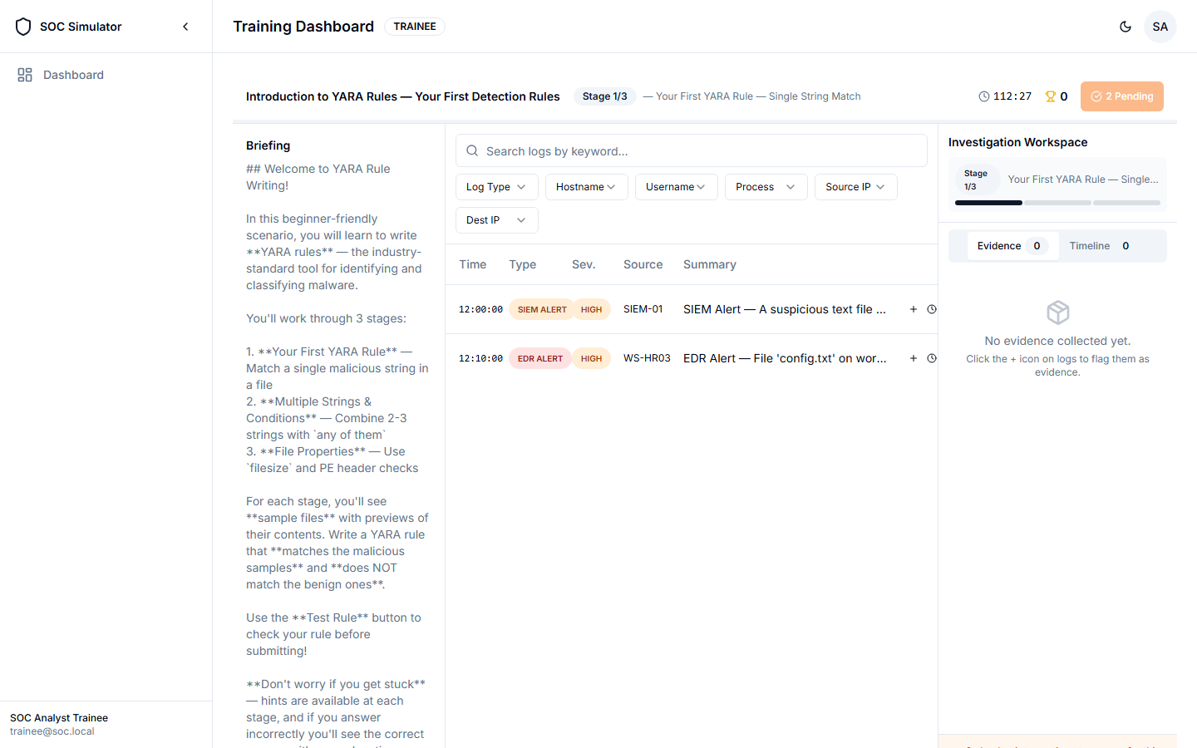Open the SA user avatar menu
This screenshot has width=1197, height=748.
point(1160,27)
